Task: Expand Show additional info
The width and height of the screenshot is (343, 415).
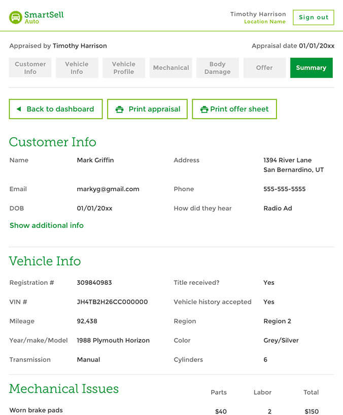Action: (x=47, y=225)
